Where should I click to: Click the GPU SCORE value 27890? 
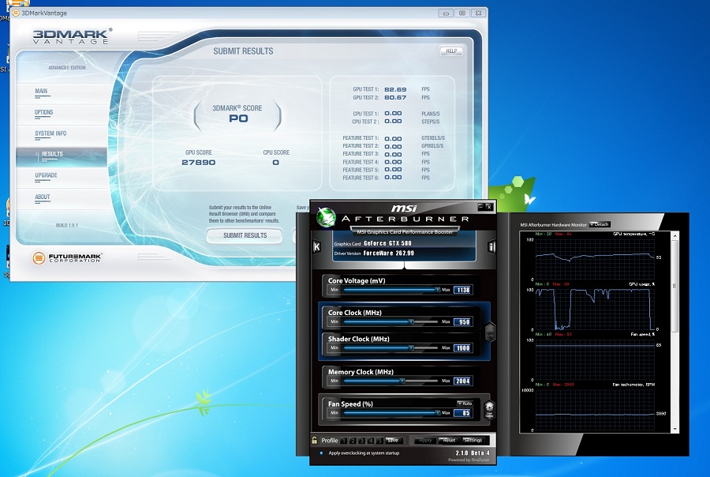click(198, 163)
